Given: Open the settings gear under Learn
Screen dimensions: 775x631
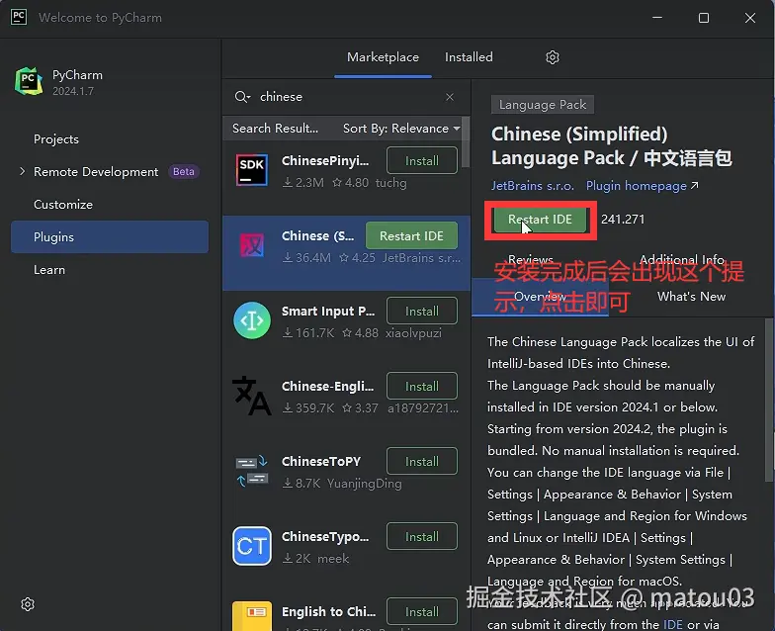Looking at the screenshot, I should click(x=28, y=603).
